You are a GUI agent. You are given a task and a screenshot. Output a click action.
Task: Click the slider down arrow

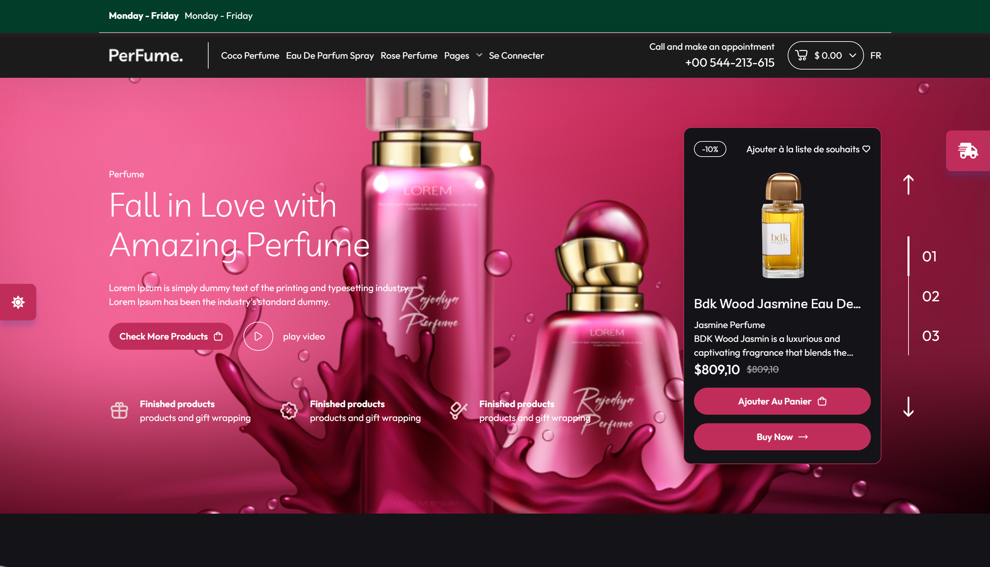pos(908,407)
